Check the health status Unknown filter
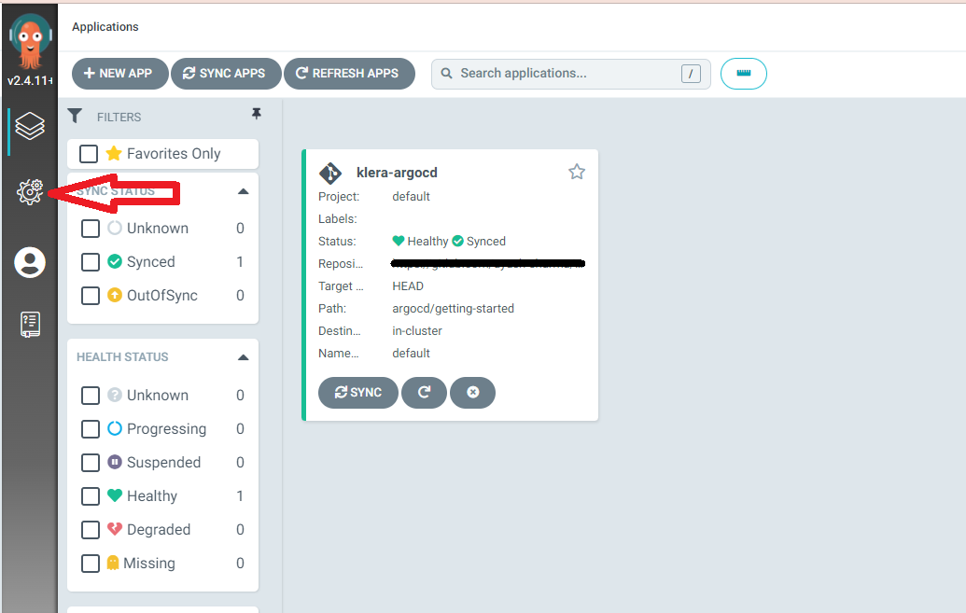 point(91,396)
